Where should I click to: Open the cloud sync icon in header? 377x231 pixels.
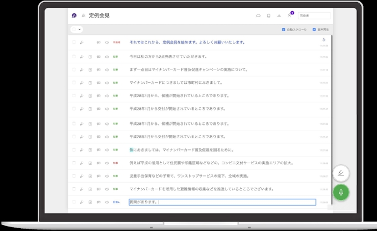pyautogui.click(x=258, y=16)
